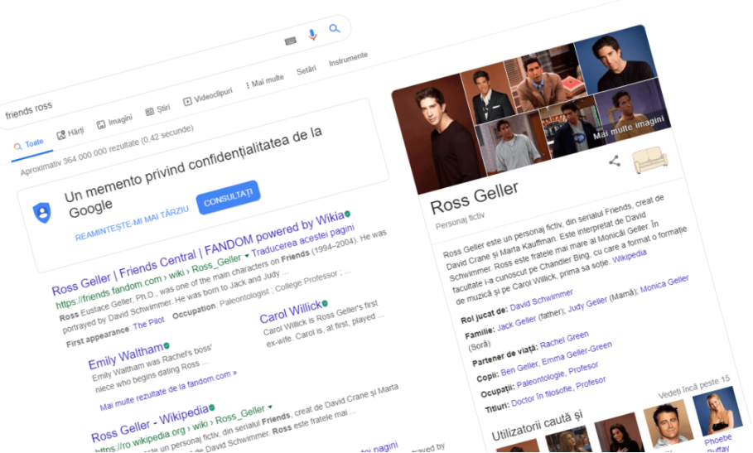
Task: Open the on-screen keyboard icon
Action: pyautogui.click(x=291, y=41)
